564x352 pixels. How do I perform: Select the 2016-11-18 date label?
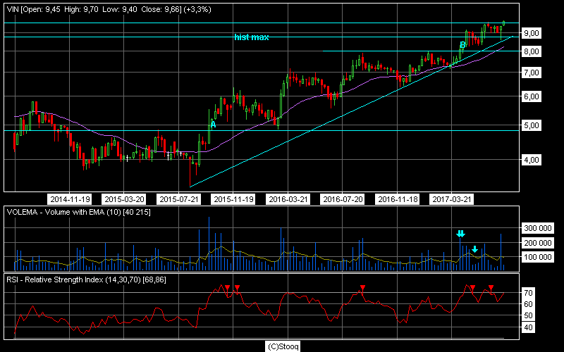[x=398, y=199]
